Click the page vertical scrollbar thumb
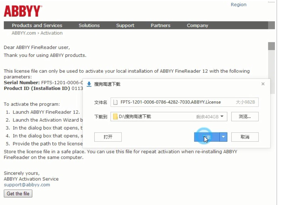 point(271,46)
